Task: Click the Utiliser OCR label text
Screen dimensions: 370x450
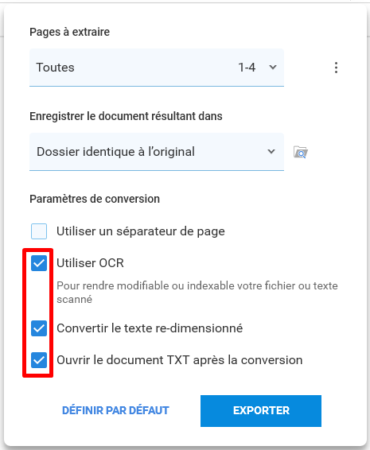Action: tap(90, 263)
